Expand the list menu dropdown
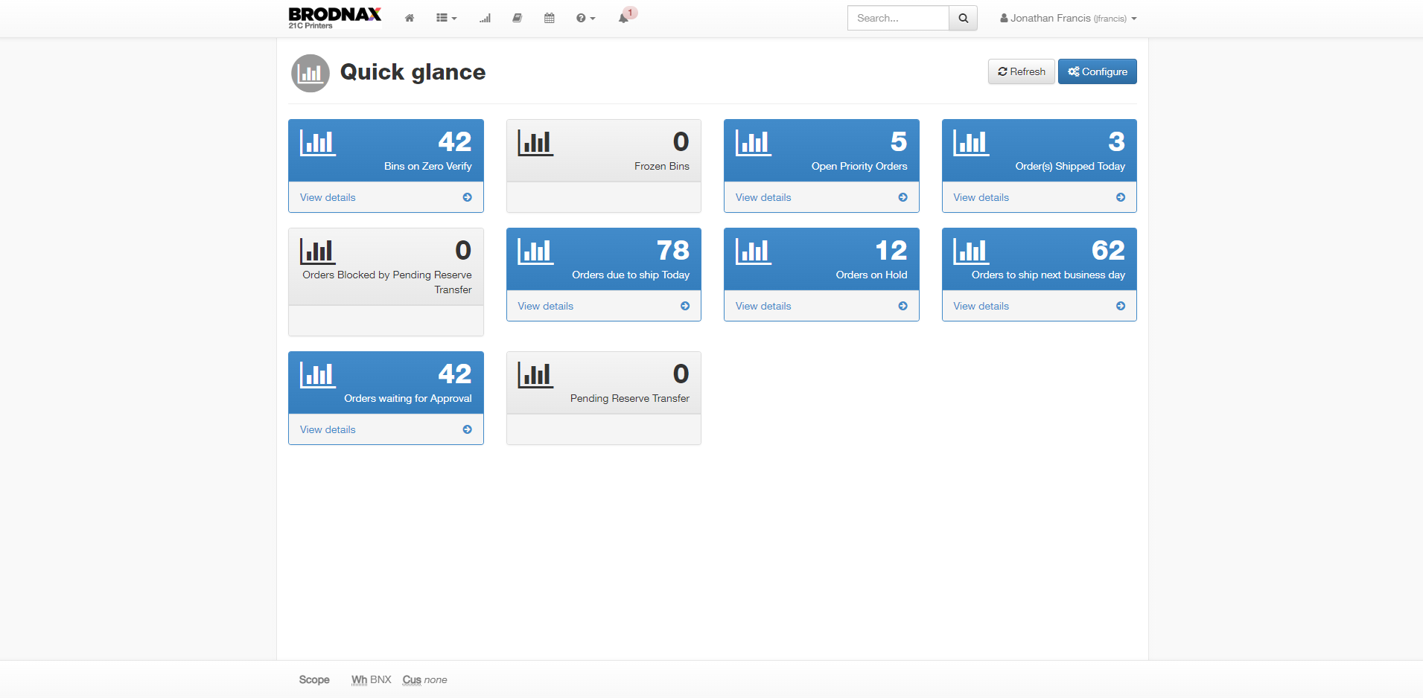Image resolution: width=1423 pixels, height=698 pixels. coord(446,19)
